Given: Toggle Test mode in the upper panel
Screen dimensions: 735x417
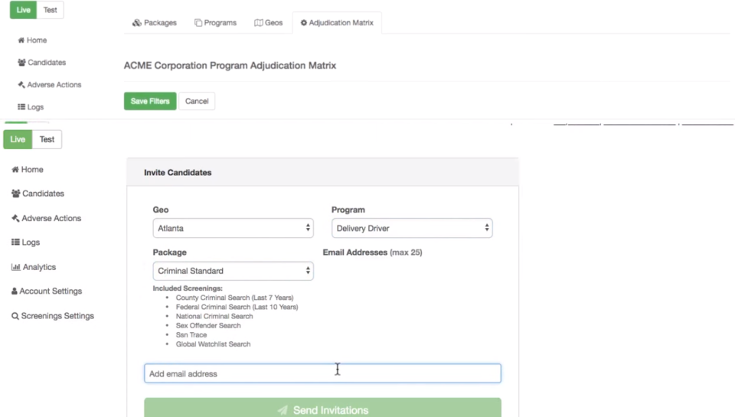Looking at the screenshot, I should pyautogui.click(x=51, y=10).
